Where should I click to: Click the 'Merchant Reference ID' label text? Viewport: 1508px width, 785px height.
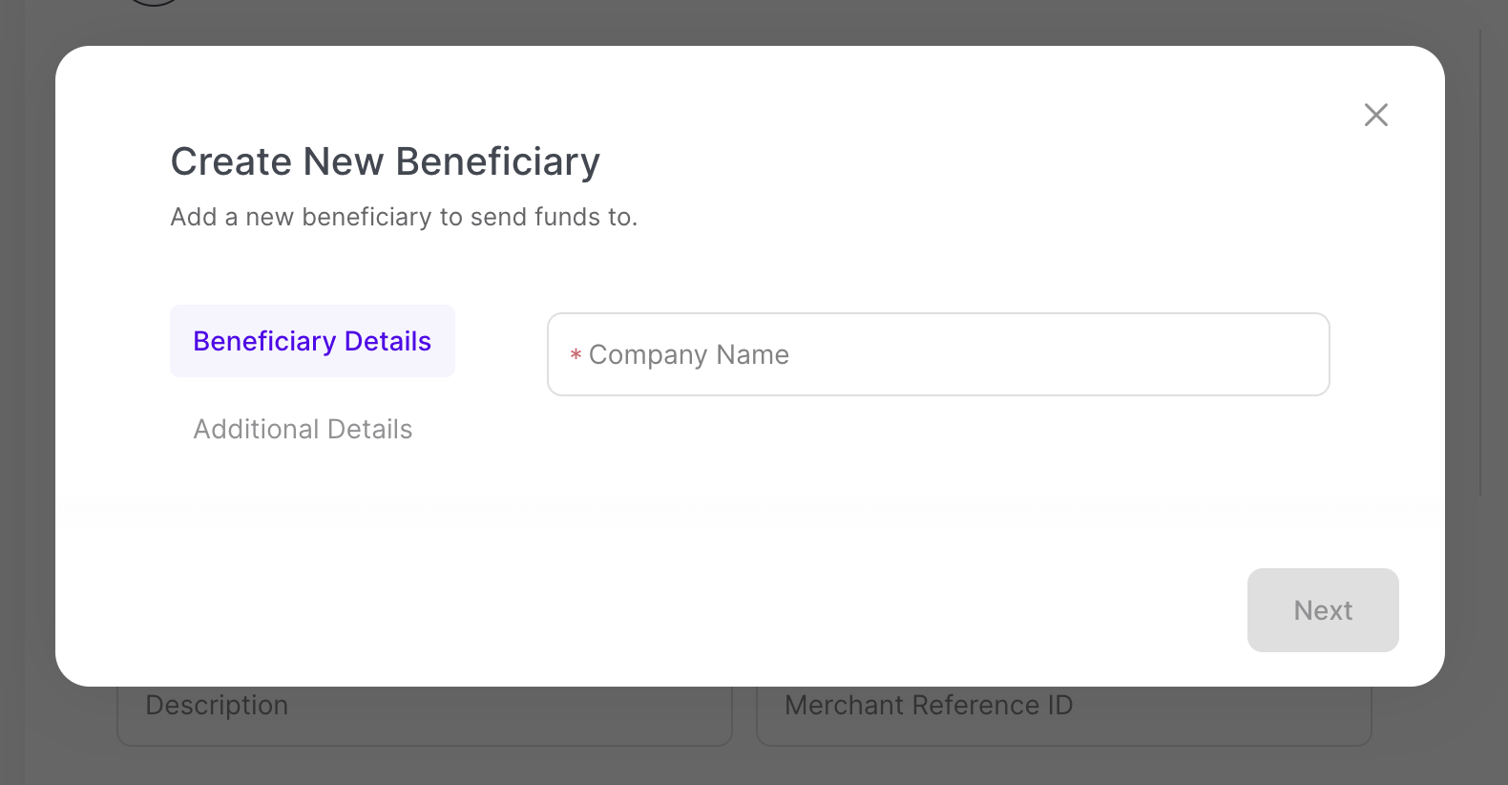(928, 706)
